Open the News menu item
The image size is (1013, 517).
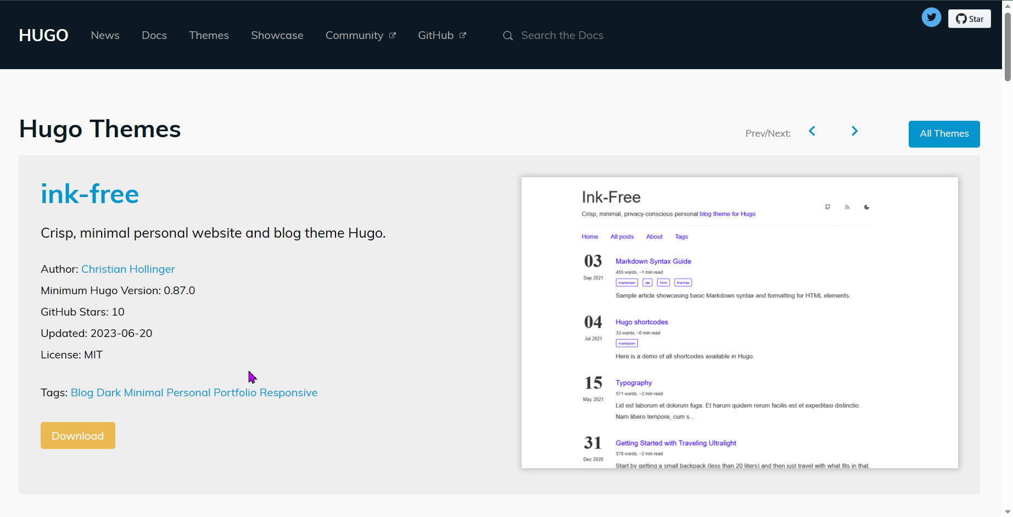coord(105,35)
